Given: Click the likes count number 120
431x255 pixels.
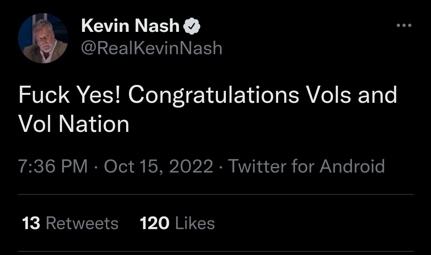Looking at the screenshot, I should click(x=154, y=223).
